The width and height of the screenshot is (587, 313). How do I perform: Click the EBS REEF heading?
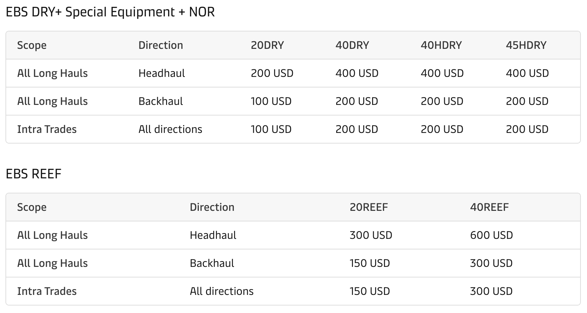33,174
